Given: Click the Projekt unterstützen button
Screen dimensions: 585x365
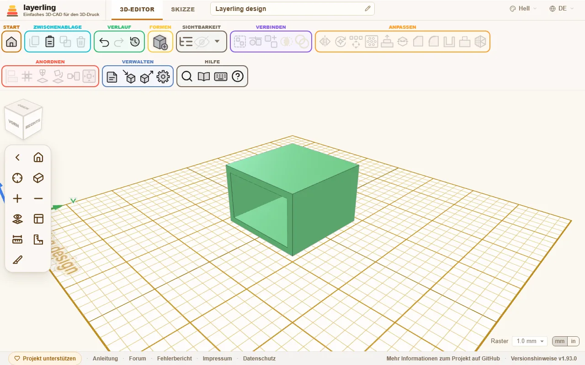Looking at the screenshot, I should click(45, 359).
